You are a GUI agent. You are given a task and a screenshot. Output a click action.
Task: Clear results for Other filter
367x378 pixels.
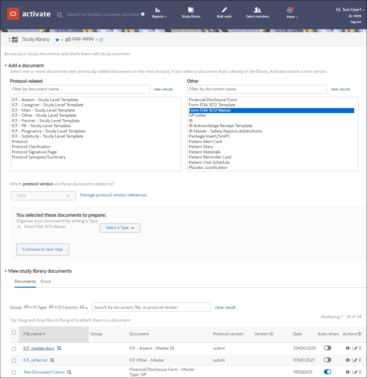[x=340, y=89]
